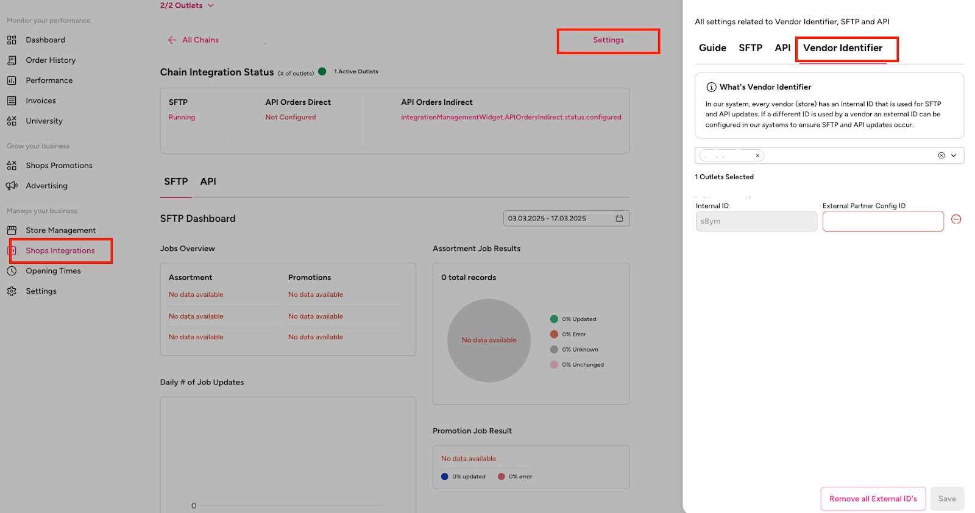Viewport: 975px width, 513px height.
Task: Open Advertising megaphone icon
Action: [12, 186]
